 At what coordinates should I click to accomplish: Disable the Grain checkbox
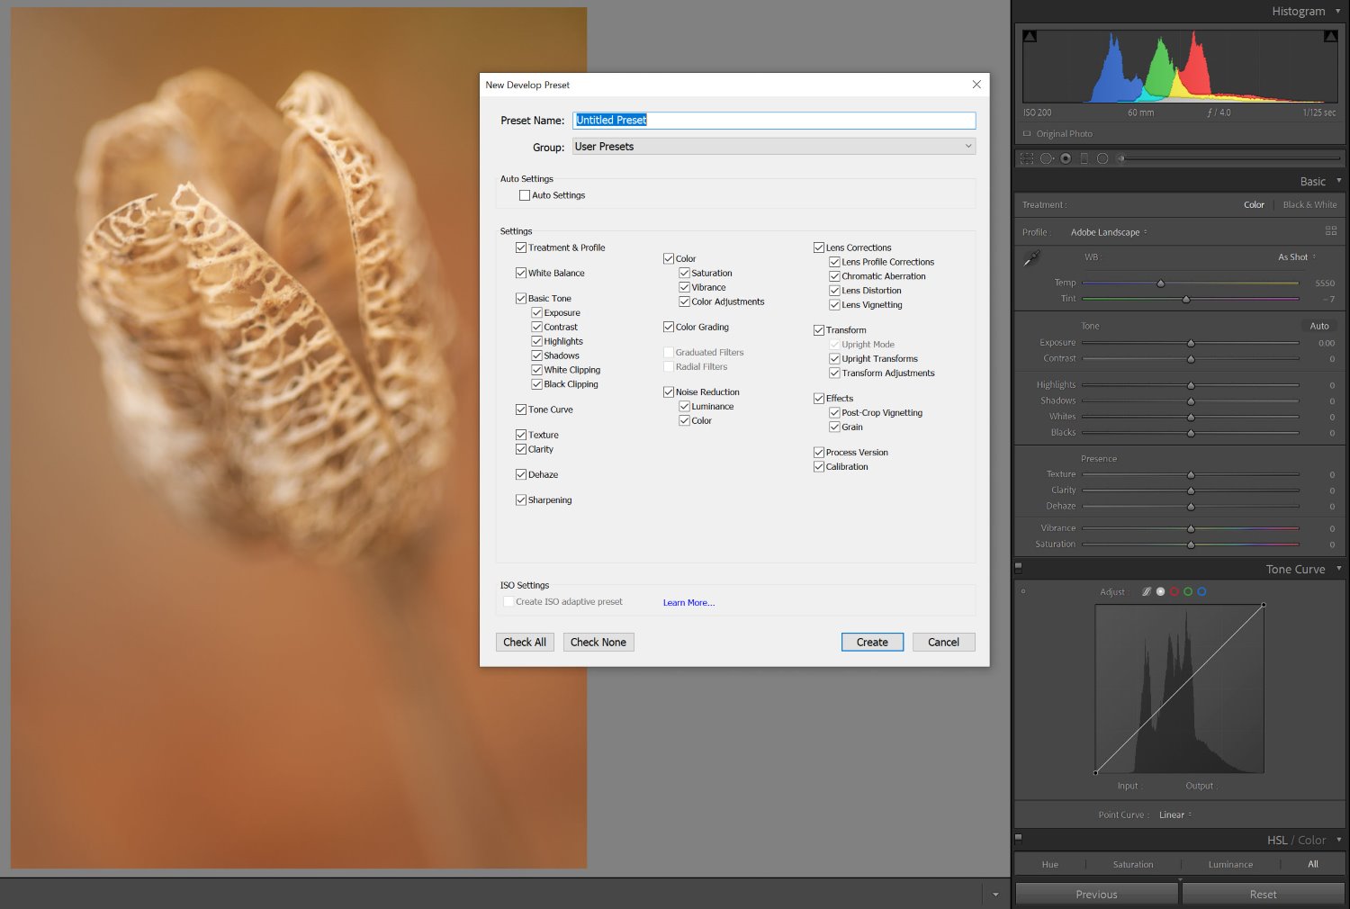pos(835,427)
